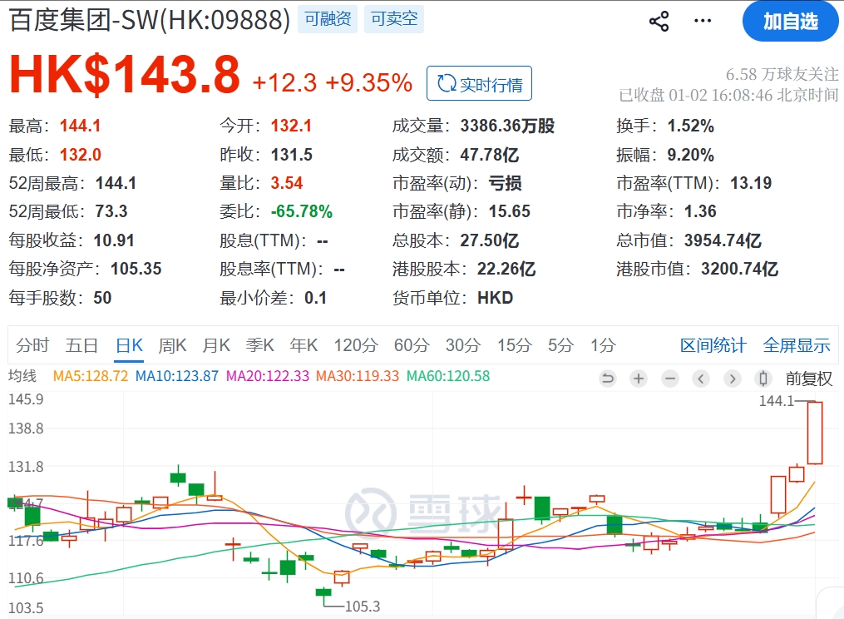This screenshot has width=844, height=619.
Task: Open 区间统计 range statistics
Action: 713,344
